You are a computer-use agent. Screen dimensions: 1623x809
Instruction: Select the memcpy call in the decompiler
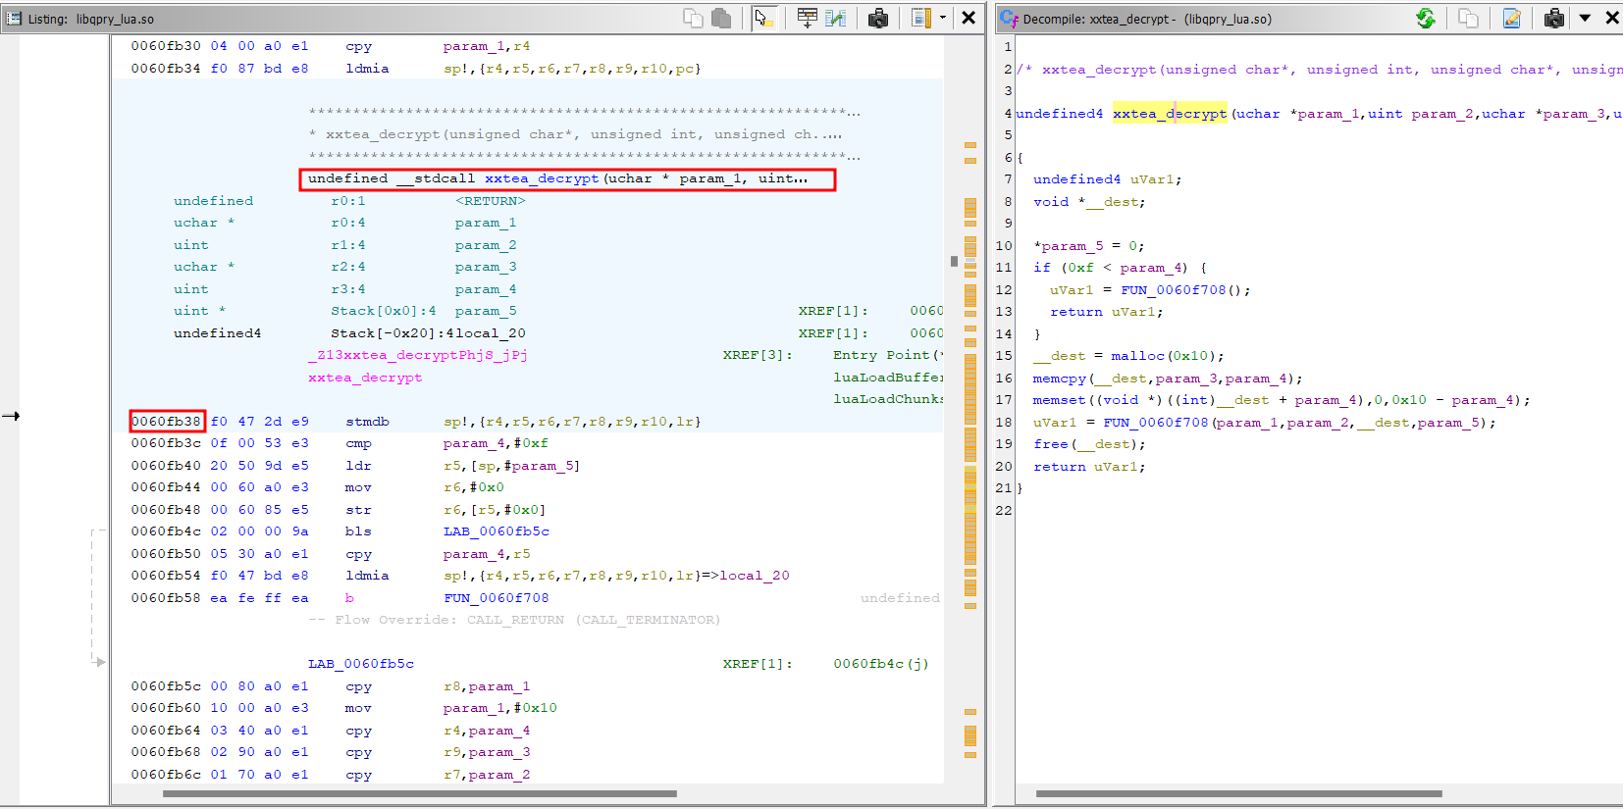[x=1059, y=379]
